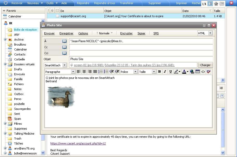Apply italic formatting in the editor
This screenshot has height=157, width=237.
165,72
